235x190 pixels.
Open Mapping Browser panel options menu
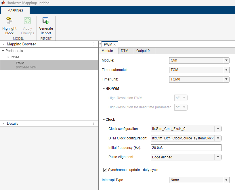point(93,44)
